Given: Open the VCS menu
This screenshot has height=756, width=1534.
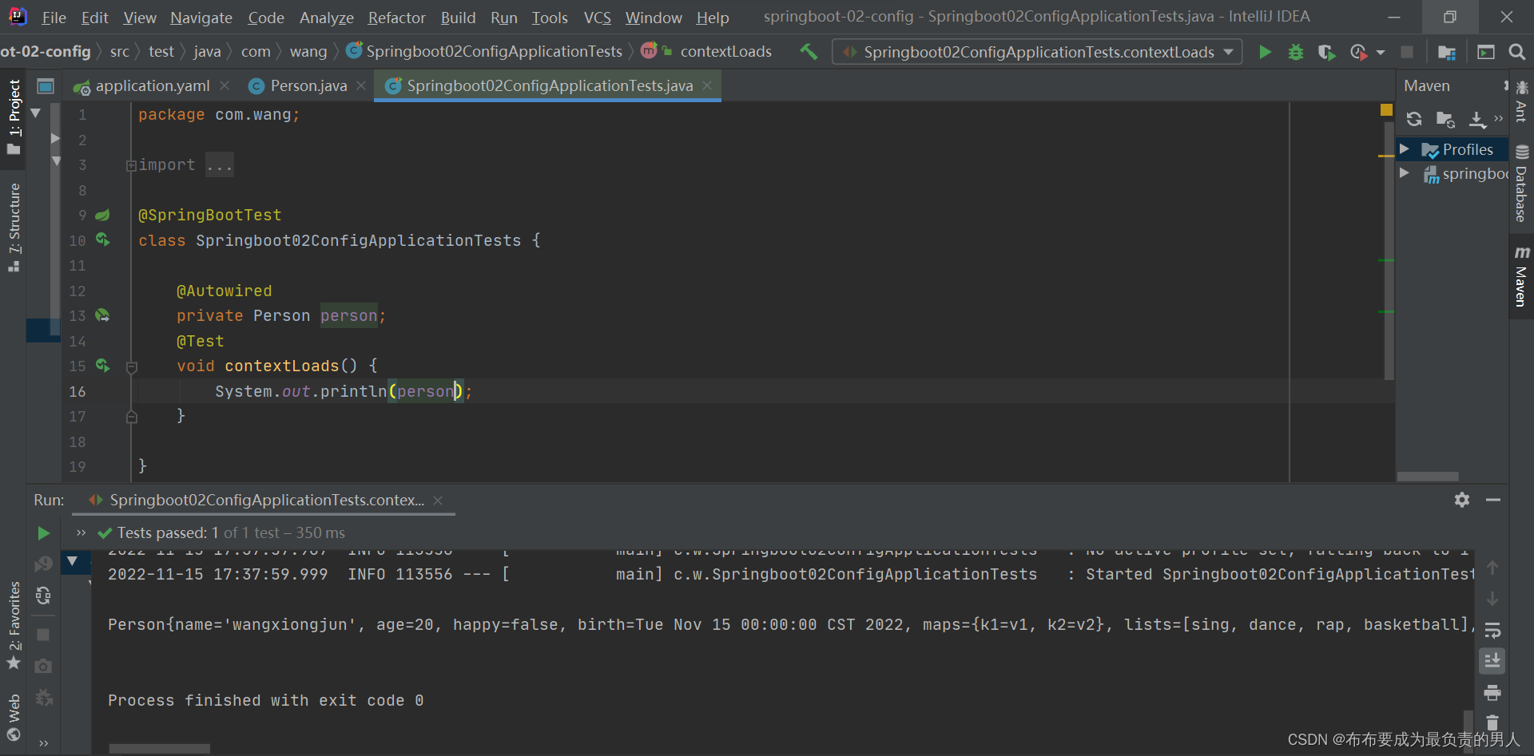Looking at the screenshot, I should click(x=597, y=17).
